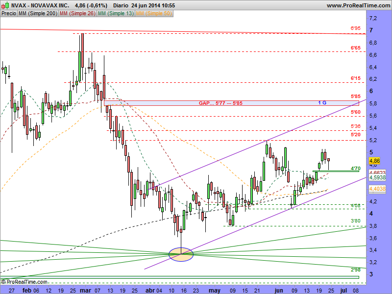Click the 23 label on the date axis
The image size is (392, 294).
[x=196, y=291]
